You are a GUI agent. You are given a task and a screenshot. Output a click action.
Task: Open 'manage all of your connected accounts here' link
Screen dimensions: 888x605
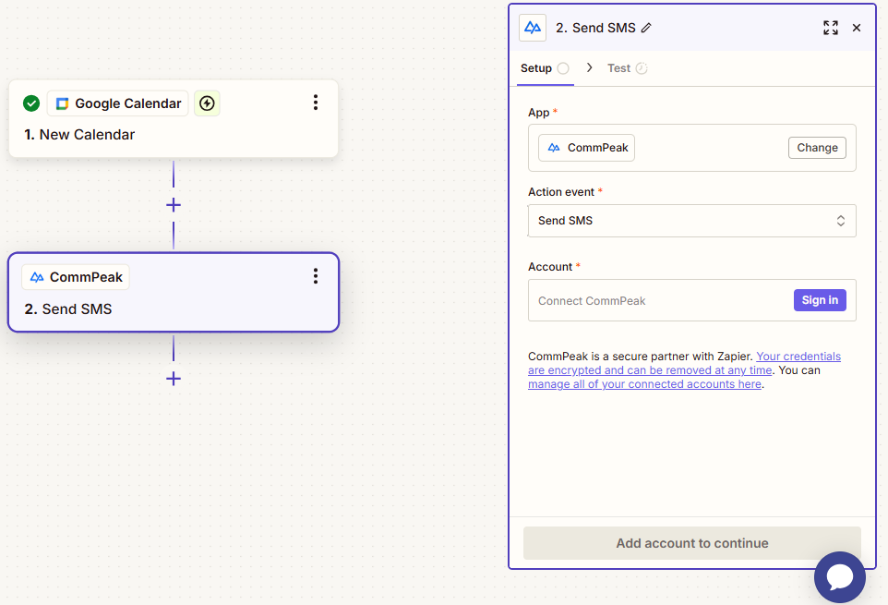tap(644, 384)
